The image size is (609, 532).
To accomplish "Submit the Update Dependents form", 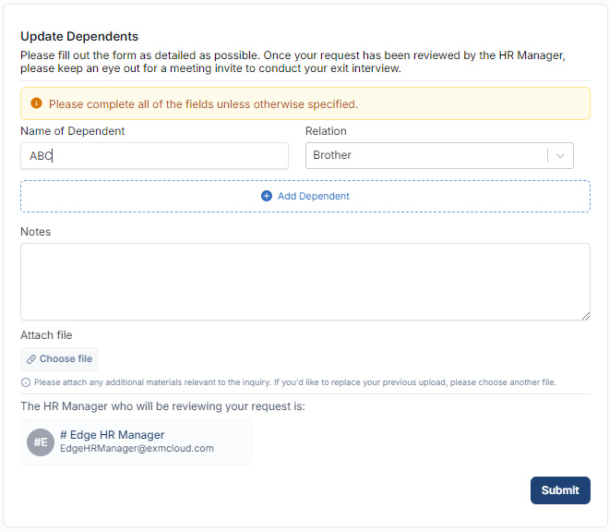I will (559, 490).
